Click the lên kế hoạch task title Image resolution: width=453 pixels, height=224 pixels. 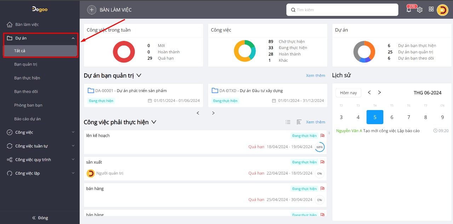point(98,135)
